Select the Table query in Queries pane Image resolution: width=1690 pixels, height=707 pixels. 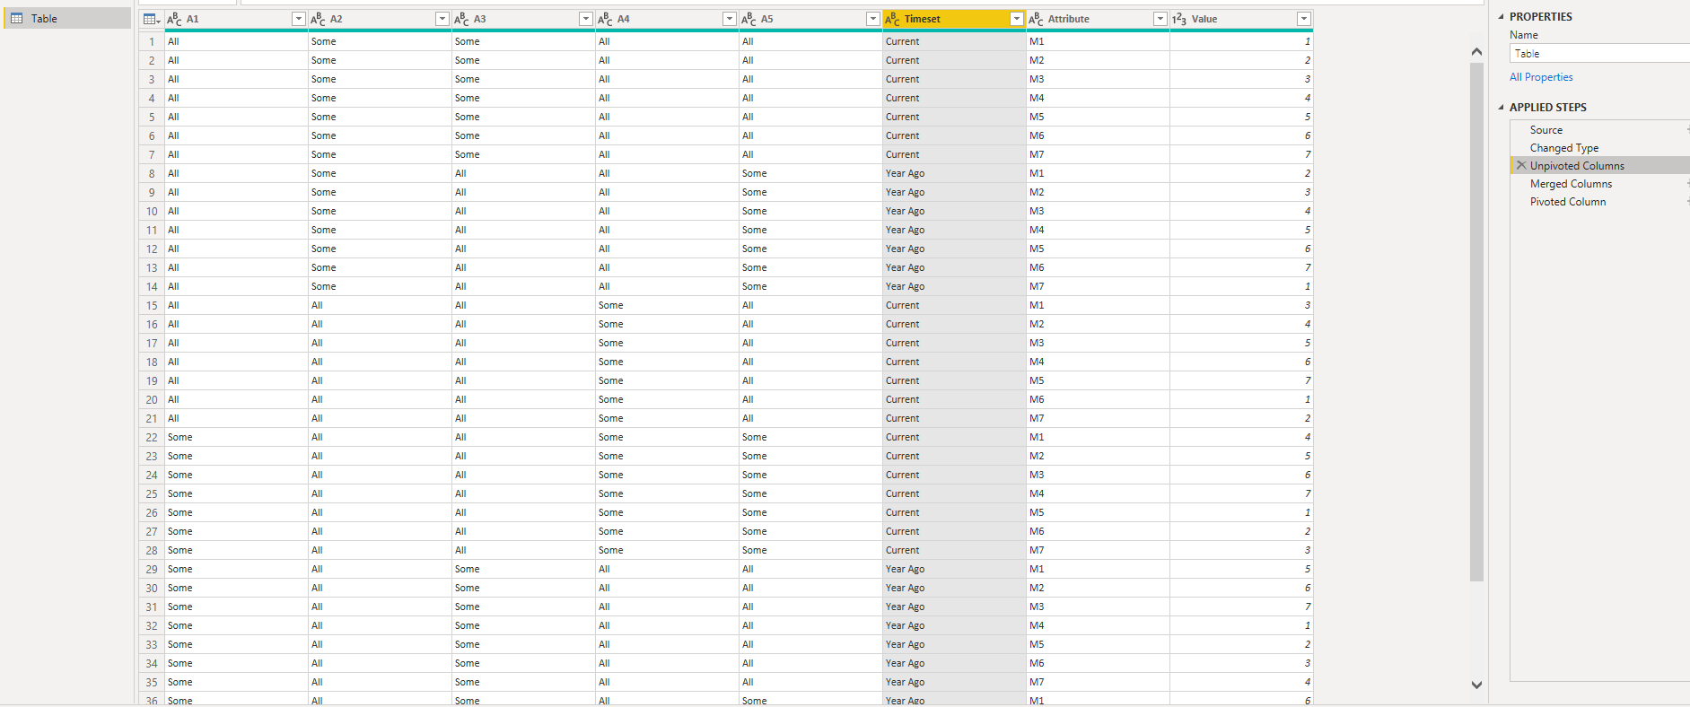click(x=68, y=18)
